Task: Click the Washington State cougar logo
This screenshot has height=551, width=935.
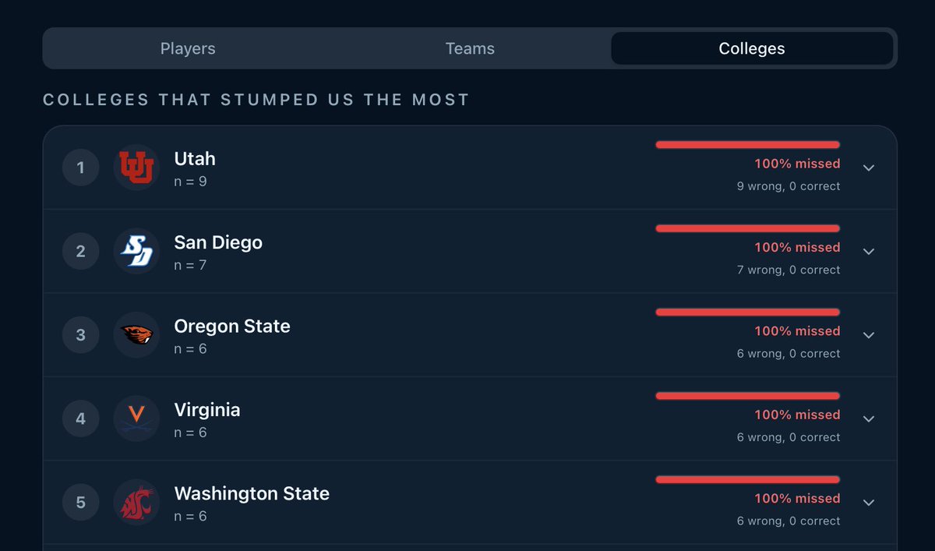Action: 136,503
